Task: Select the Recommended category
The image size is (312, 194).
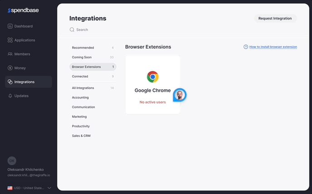Action: click(83, 48)
